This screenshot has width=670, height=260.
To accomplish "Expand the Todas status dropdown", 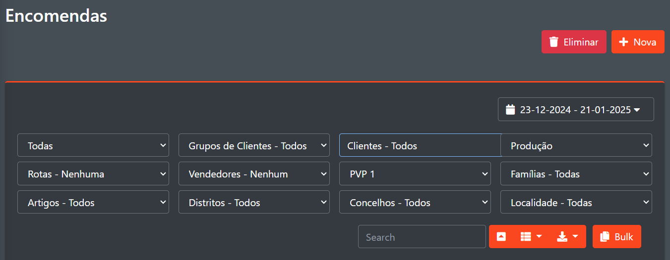I will pos(93,145).
